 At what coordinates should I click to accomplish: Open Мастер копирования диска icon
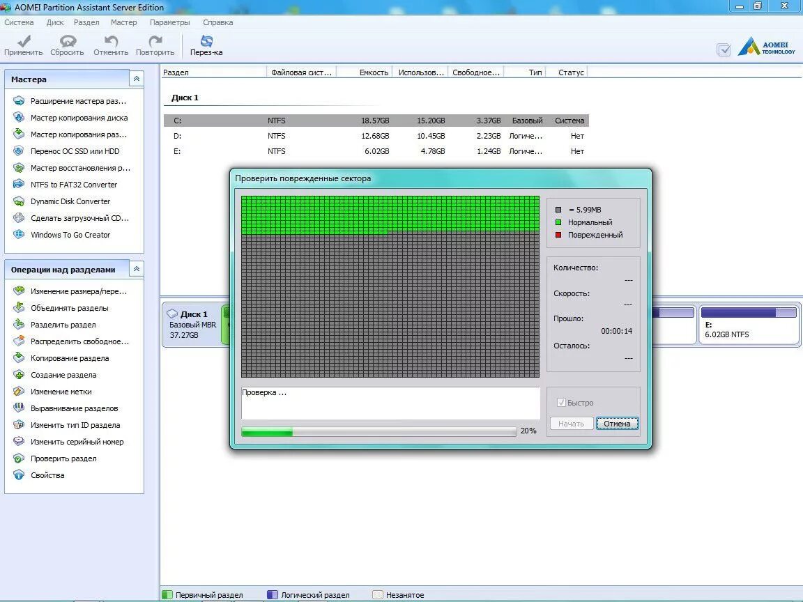(19, 118)
